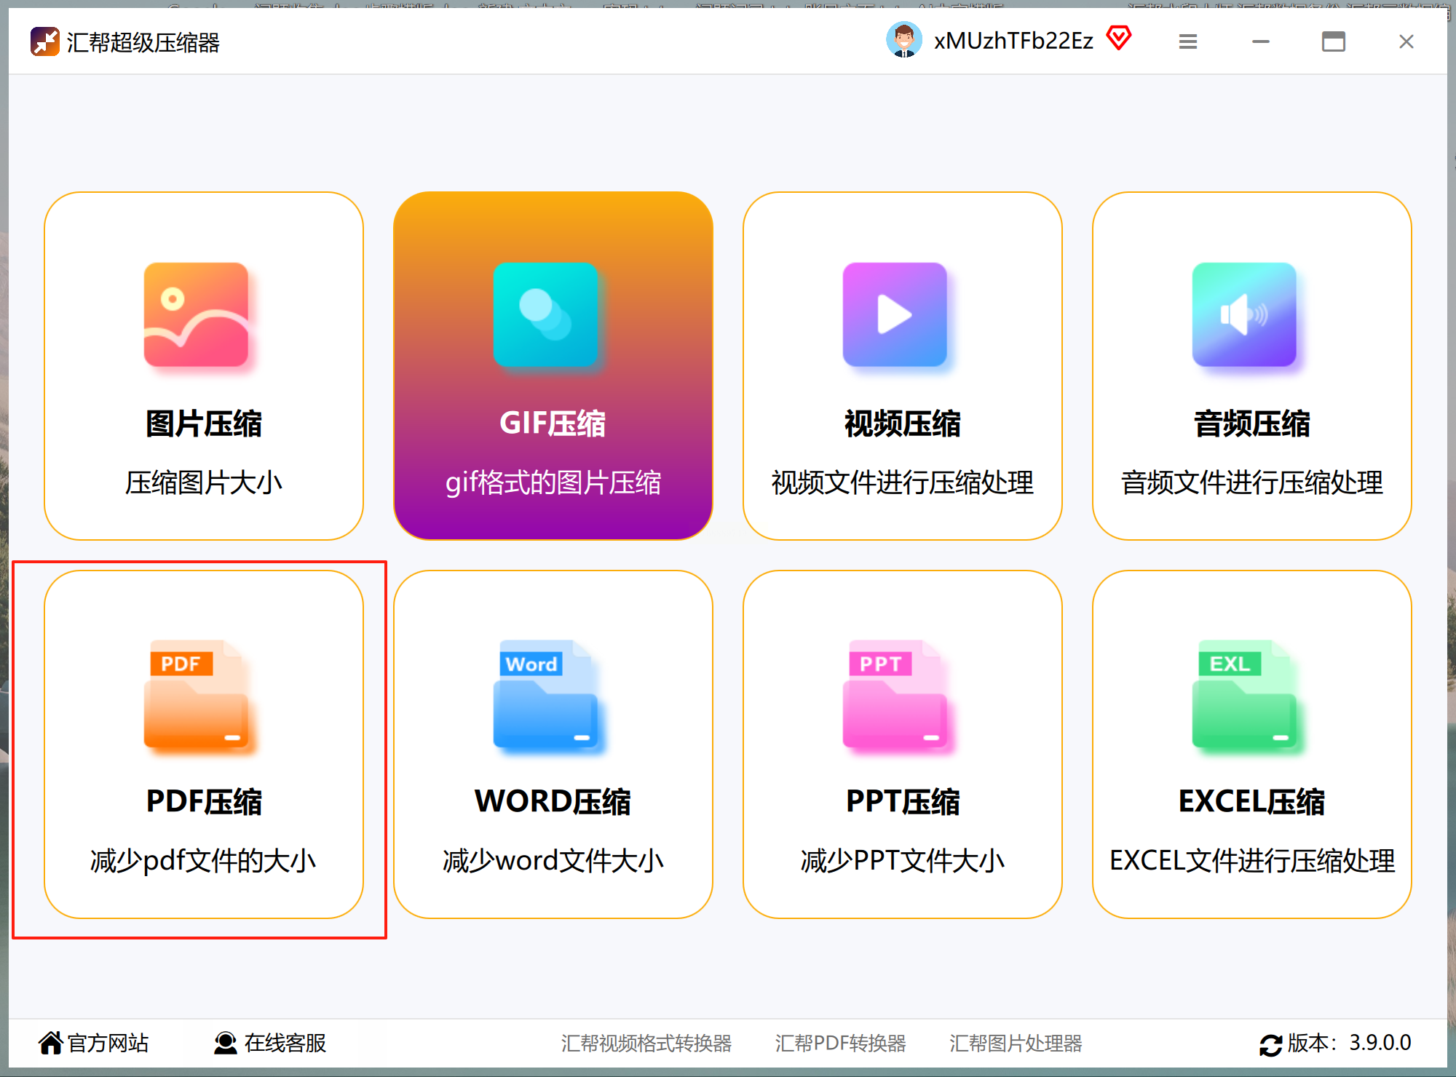
Task: Open the audio compression speaker icon
Action: coord(1244,315)
